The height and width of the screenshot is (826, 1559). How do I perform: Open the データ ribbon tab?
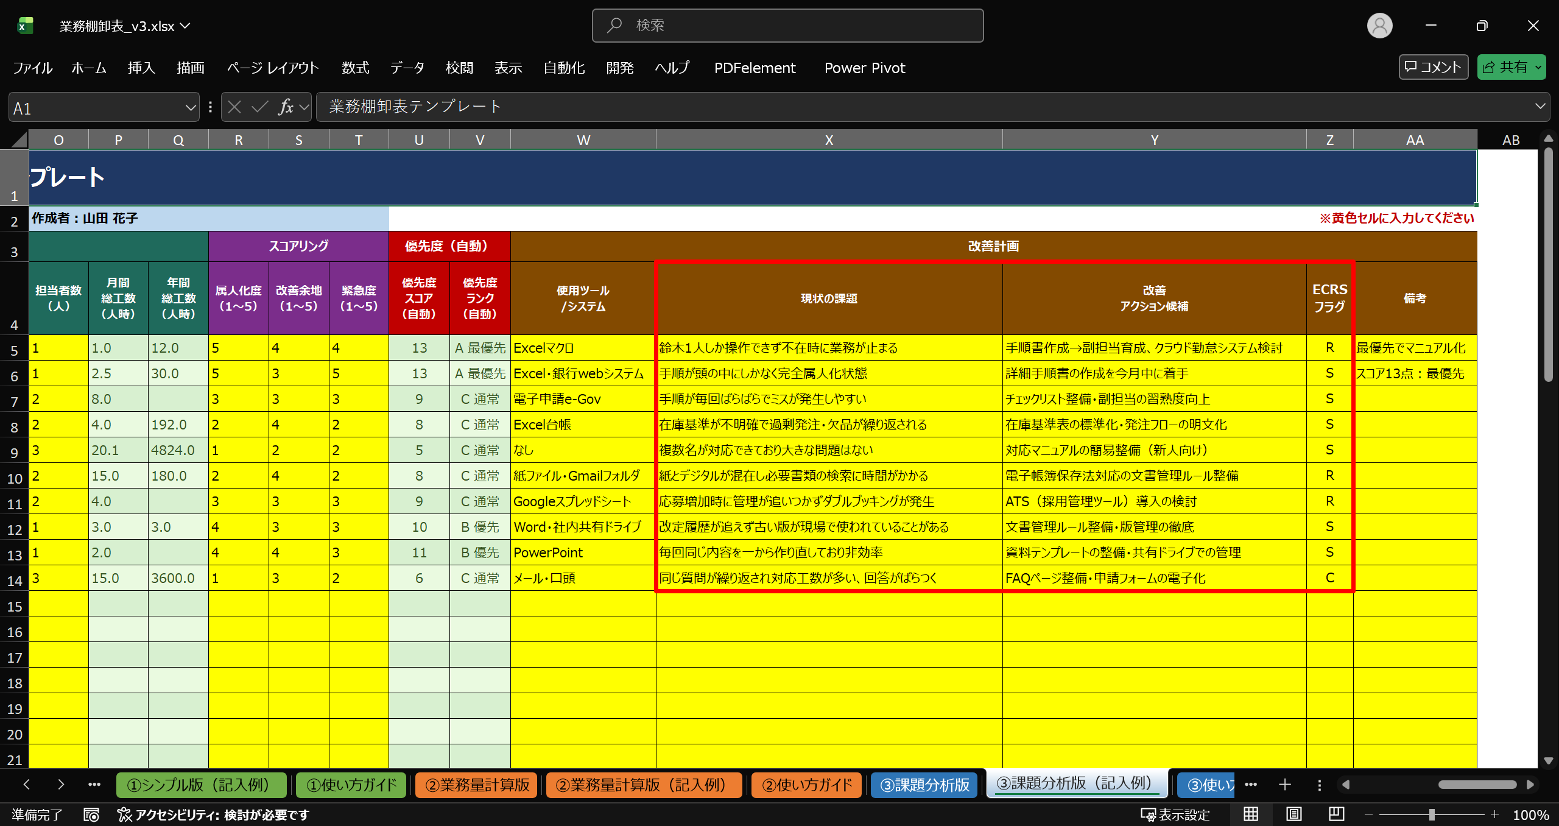point(407,68)
